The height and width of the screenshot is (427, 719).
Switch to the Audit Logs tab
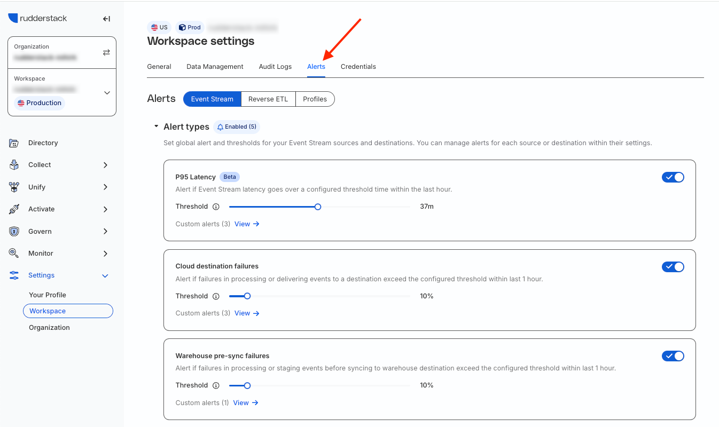point(275,67)
